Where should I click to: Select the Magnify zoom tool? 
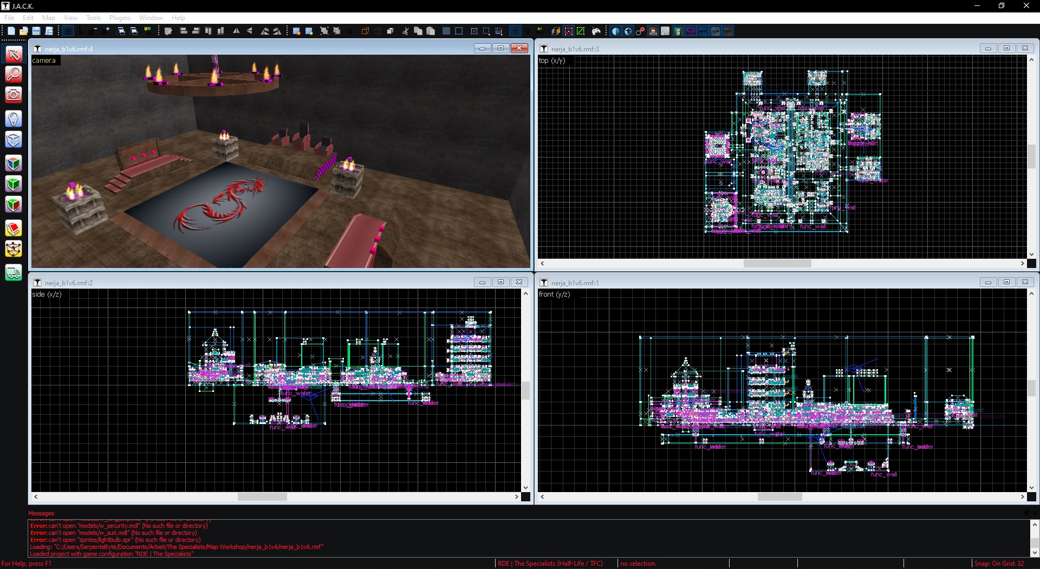tap(14, 75)
